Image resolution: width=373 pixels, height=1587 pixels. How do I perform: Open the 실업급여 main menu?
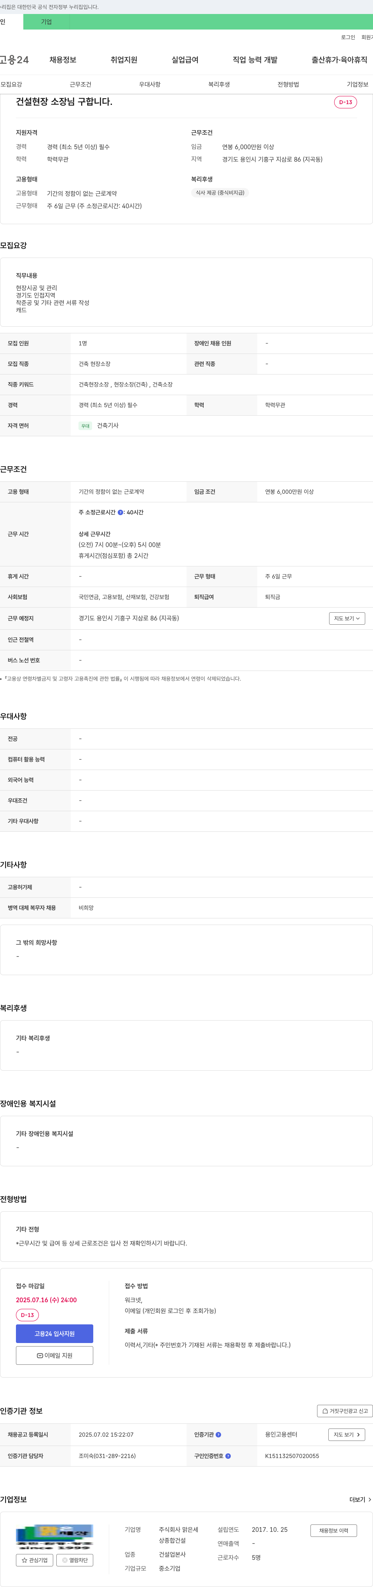pos(185,60)
